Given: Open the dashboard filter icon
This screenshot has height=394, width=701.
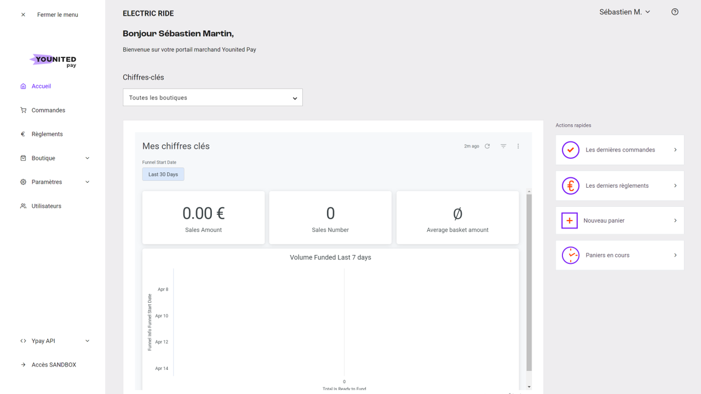Looking at the screenshot, I should point(503,146).
